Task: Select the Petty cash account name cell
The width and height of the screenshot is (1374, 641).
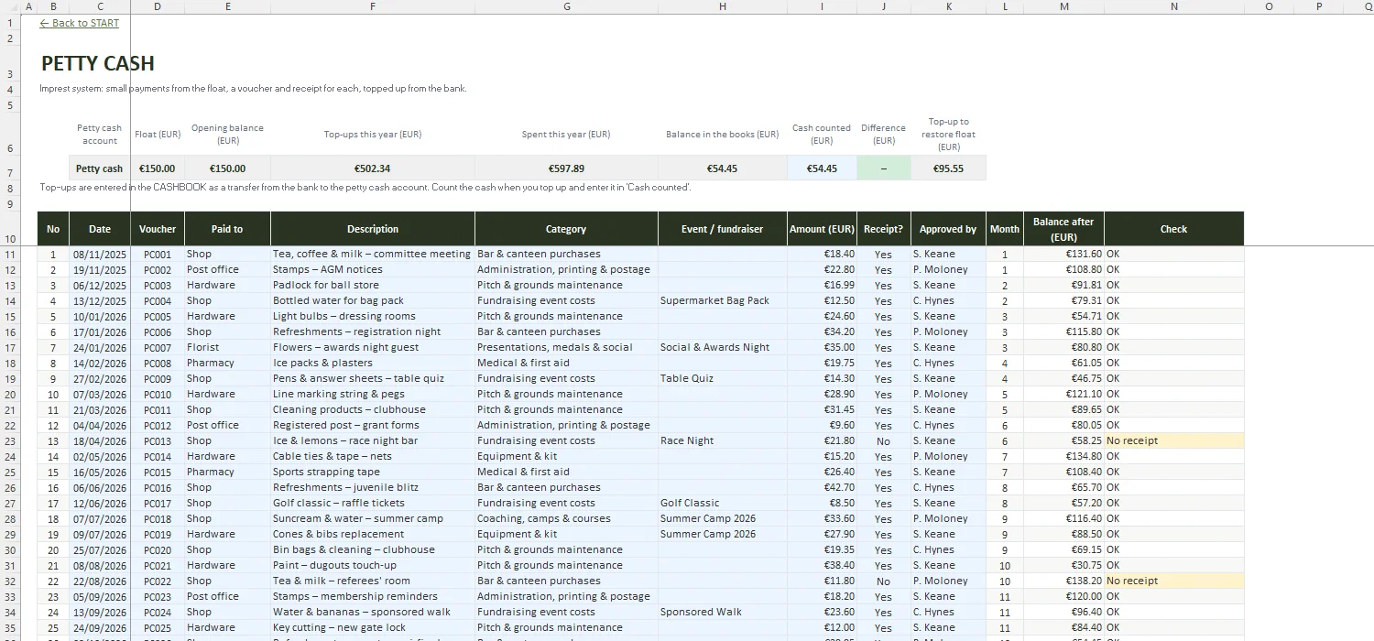Action: [x=100, y=168]
